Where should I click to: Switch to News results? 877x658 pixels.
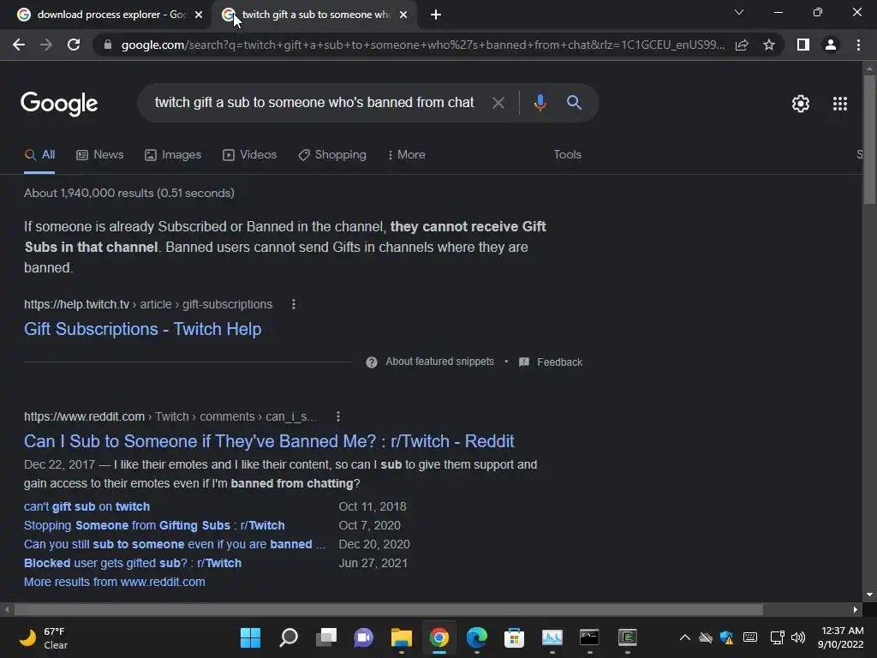click(100, 155)
